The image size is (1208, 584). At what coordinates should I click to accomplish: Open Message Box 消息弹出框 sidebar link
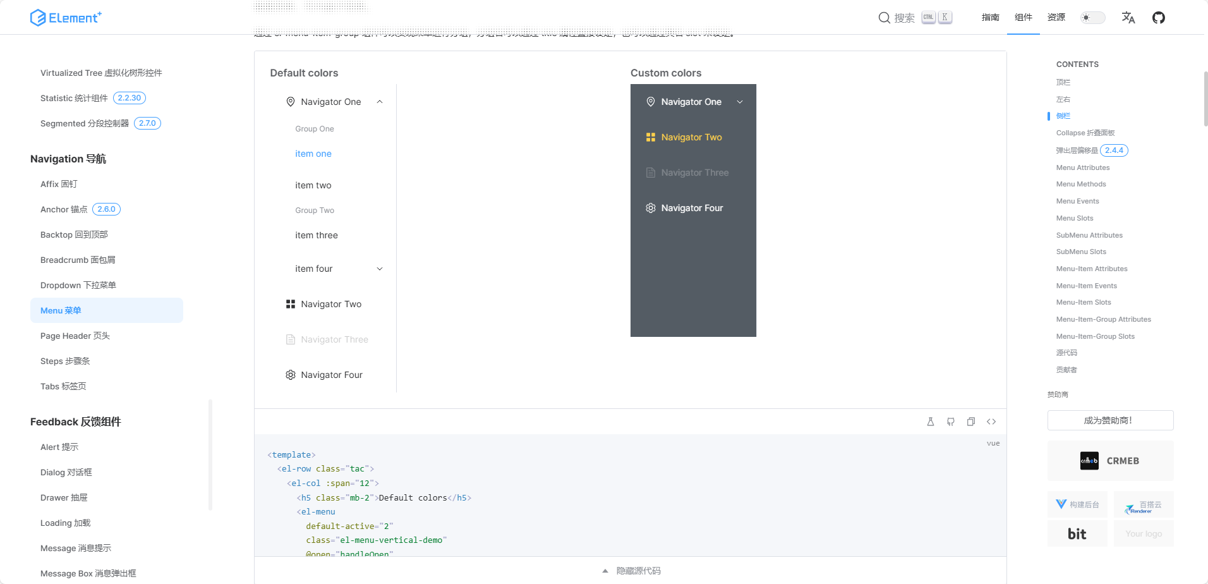(x=88, y=573)
